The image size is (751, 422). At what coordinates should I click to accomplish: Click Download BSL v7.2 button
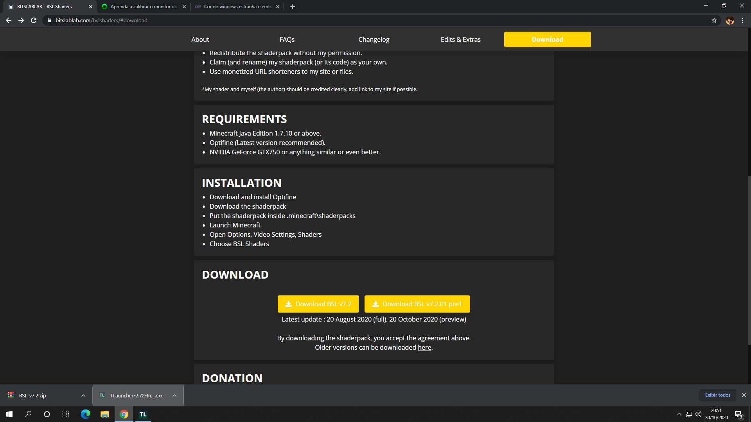(x=318, y=304)
